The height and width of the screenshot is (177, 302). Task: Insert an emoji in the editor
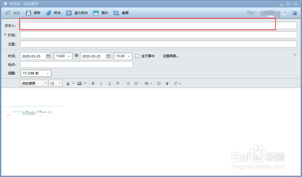(x=159, y=83)
